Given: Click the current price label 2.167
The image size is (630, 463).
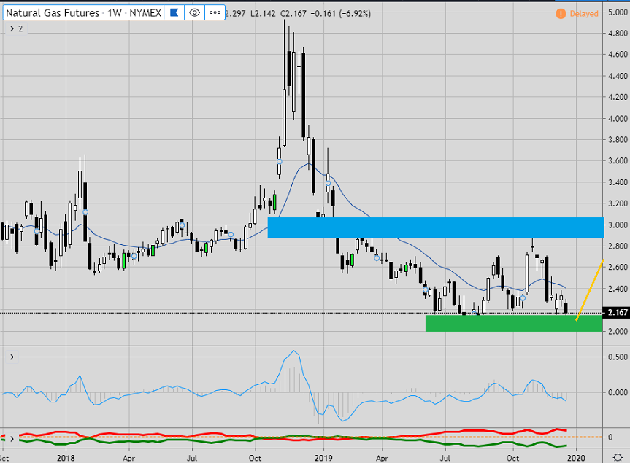Looking at the screenshot, I should coord(617,312).
